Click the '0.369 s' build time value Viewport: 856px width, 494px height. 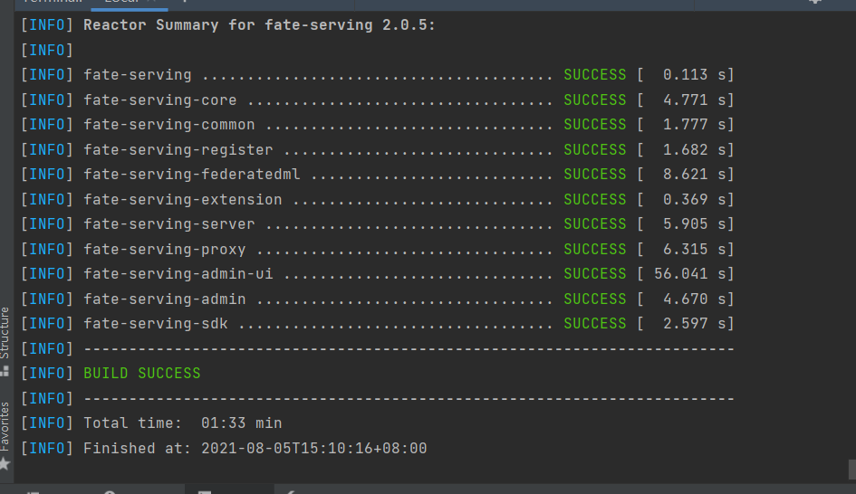pyautogui.click(x=695, y=200)
